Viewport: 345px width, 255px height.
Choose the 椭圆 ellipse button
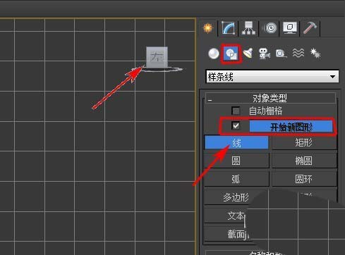(304, 161)
